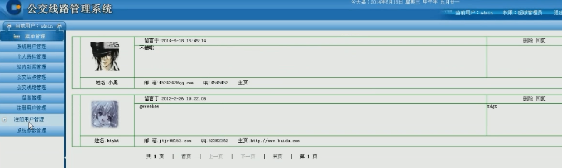562x168 pixels.
Task: Delete ktykt's message via 删除
Action: 528,99
